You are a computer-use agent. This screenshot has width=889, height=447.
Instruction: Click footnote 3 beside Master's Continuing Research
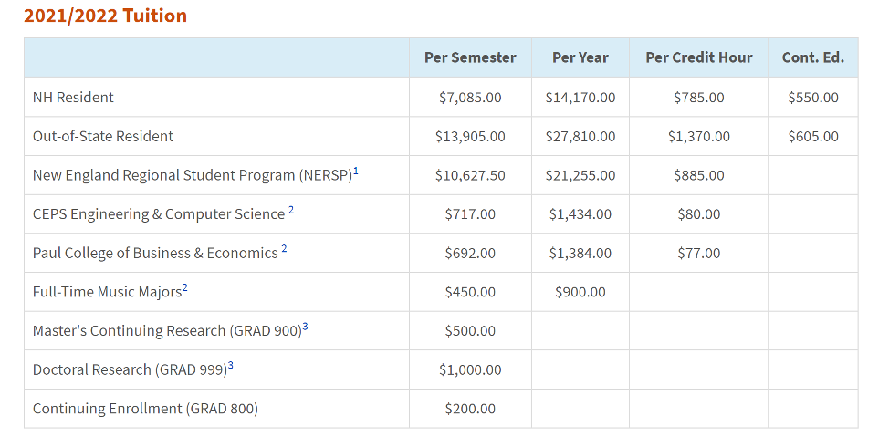[305, 327]
